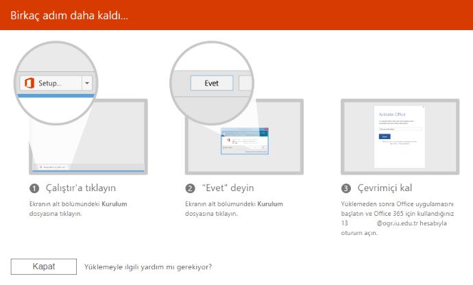Screen dimensions: 473x285
Task: Click the Kapat button
Action: (x=44, y=267)
